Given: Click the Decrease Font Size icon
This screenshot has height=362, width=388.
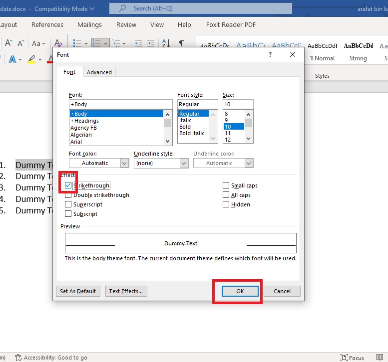Looking at the screenshot, I should click(21, 43).
